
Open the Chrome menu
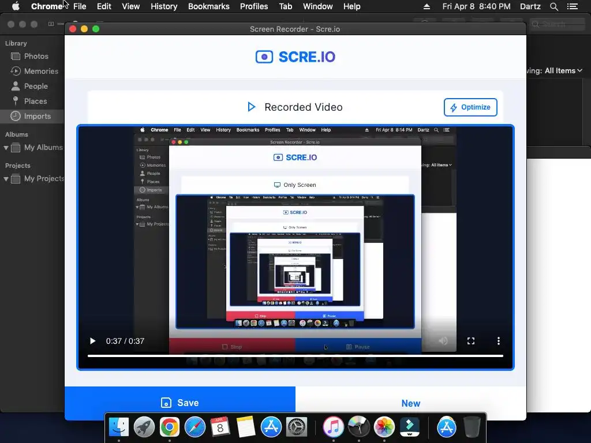[46, 6]
